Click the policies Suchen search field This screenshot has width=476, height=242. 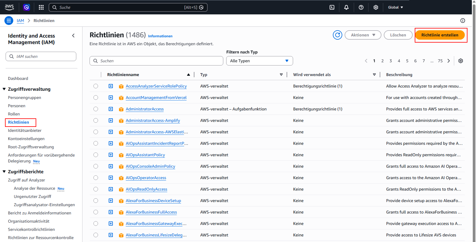[x=156, y=61]
